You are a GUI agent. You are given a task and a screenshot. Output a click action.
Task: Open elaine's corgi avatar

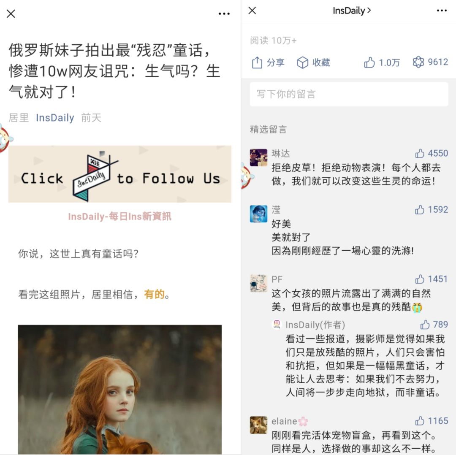258,425
